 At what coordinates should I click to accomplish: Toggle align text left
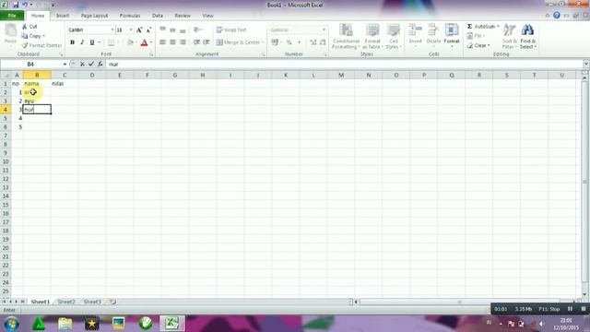162,42
